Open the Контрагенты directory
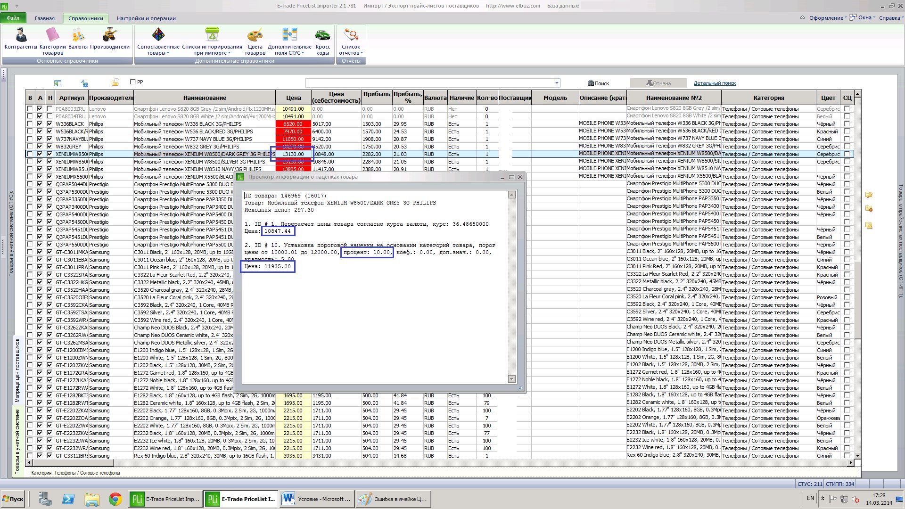The image size is (905, 509). [21, 39]
